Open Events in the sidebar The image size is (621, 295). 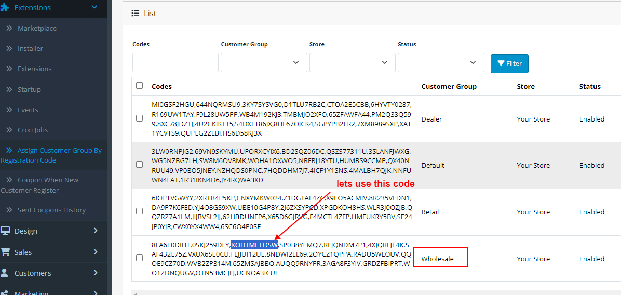[x=28, y=110]
